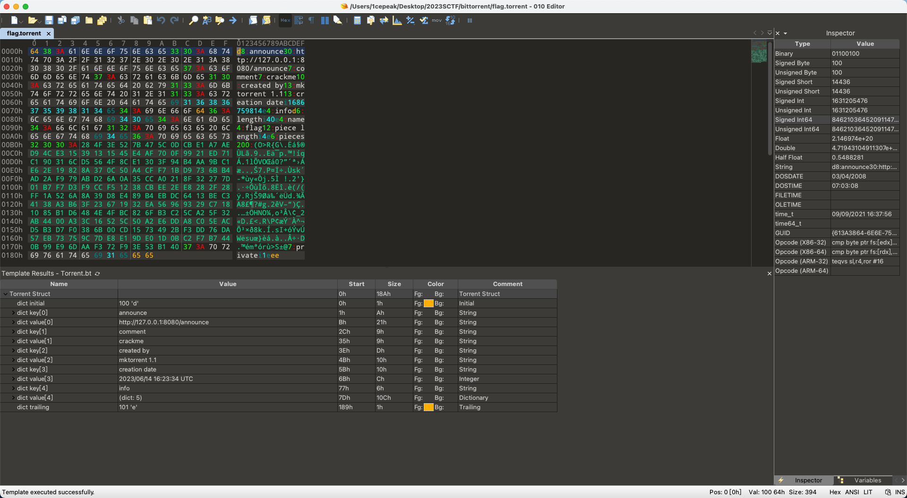This screenshot has height=498, width=907.
Task: Click the mov disassembler icon
Action: 436,20
